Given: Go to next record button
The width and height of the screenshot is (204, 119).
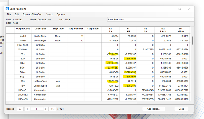Looking at the screenshot, I should point(46,109).
